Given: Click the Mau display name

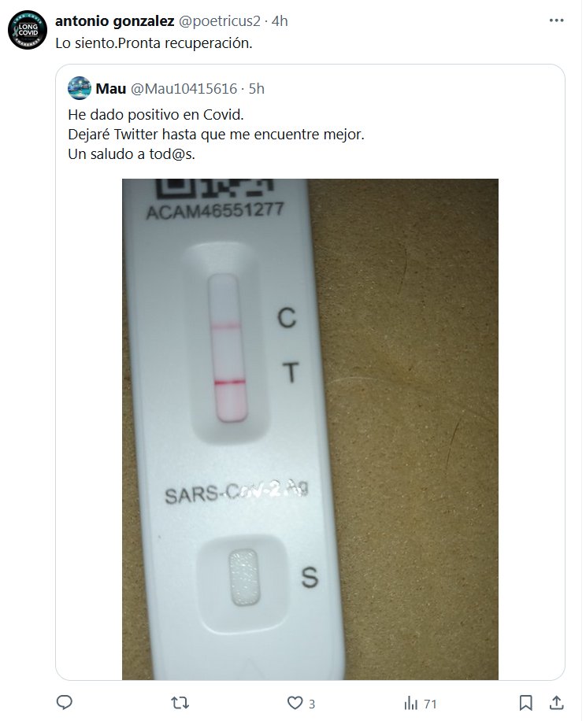Looking at the screenshot, I should pos(111,89).
